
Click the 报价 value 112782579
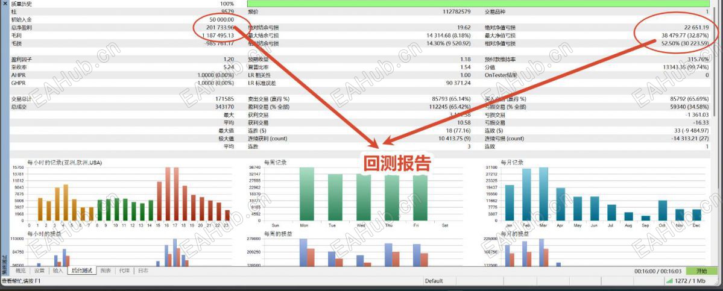(x=456, y=11)
